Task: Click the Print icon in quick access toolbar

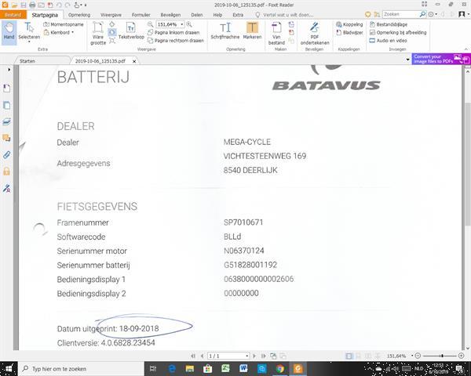Action: point(32,5)
